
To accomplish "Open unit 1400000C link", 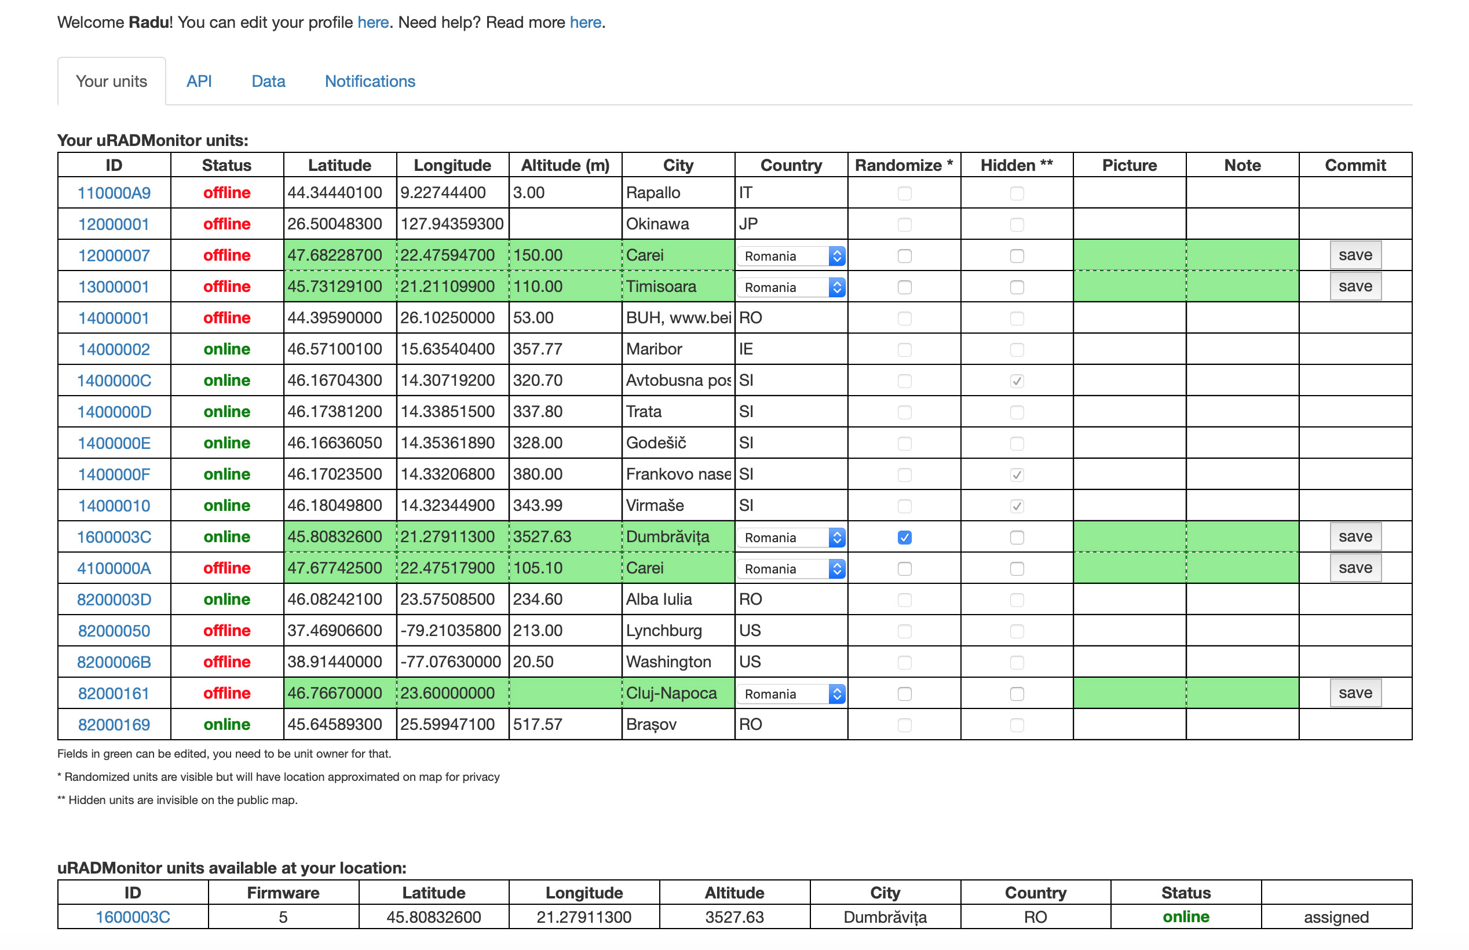I will 114,381.
